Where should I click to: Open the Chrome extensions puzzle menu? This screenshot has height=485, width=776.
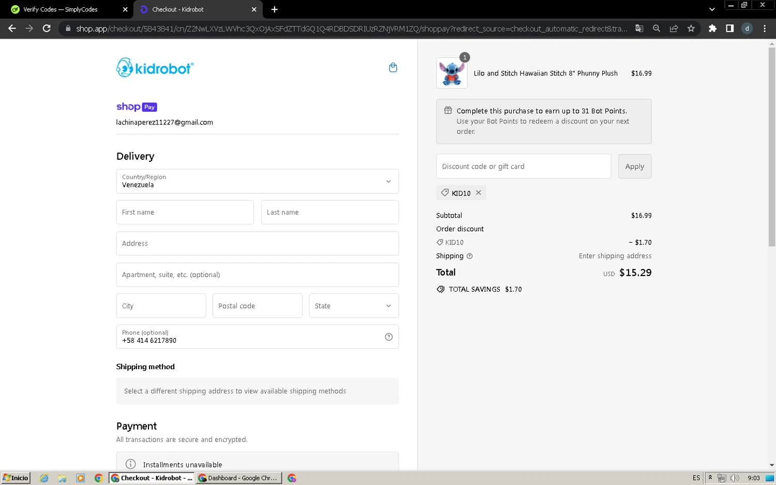712,28
